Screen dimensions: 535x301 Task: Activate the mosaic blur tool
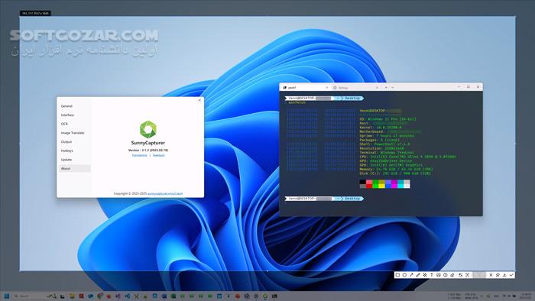point(425,275)
